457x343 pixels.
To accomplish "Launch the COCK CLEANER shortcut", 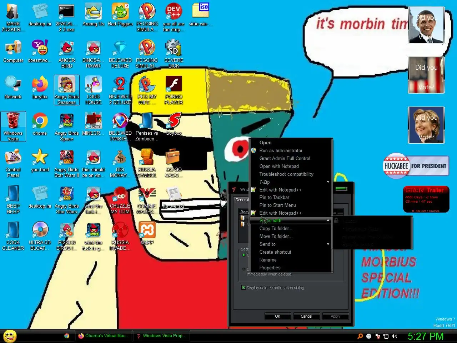I will coord(13,236).
